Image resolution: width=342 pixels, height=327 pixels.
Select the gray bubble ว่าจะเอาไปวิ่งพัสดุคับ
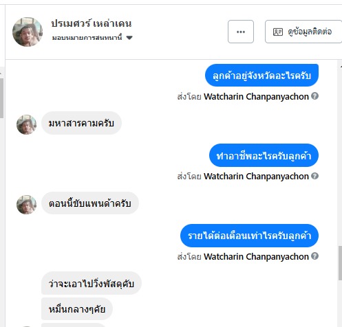(92, 283)
